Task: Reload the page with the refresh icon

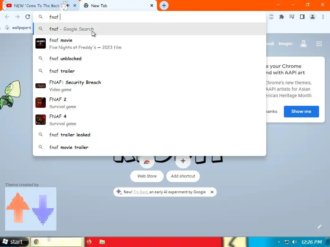Action: click(x=28, y=17)
